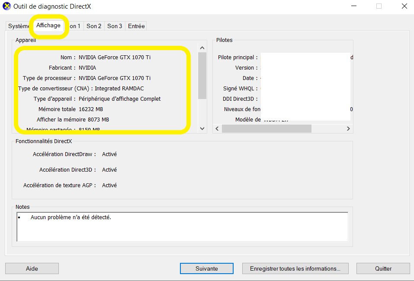Click the left arrow of the Pilotes scrollbar
The image size is (414, 281).
[x=218, y=129]
